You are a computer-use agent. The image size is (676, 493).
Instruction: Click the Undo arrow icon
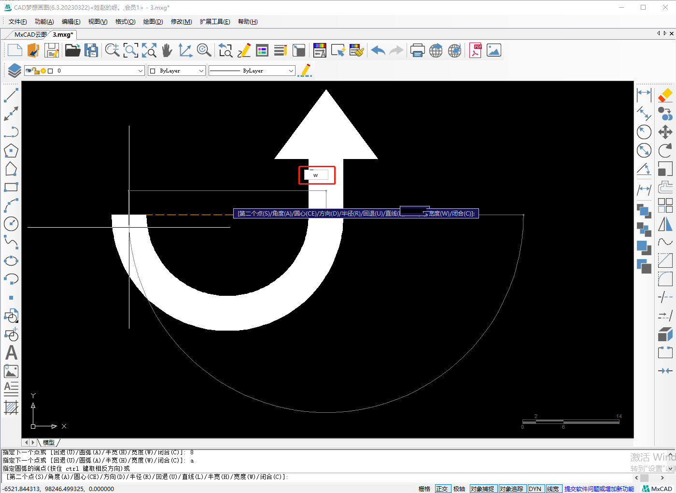tap(378, 50)
